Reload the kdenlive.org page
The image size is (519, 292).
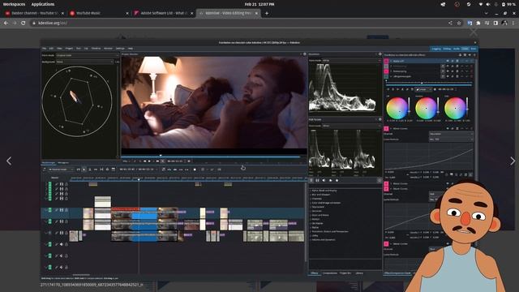pos(24,23)
